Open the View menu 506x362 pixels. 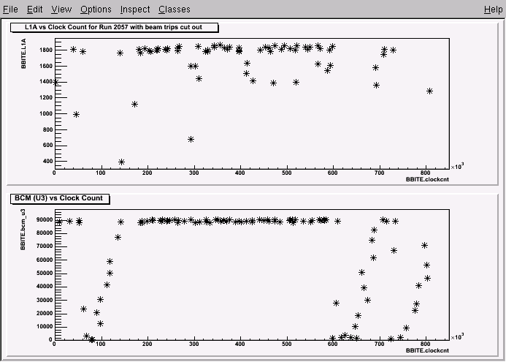[x=61, y=10]
